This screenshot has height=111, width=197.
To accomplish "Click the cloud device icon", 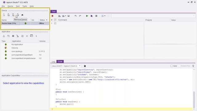I will (x=22, y=15).
